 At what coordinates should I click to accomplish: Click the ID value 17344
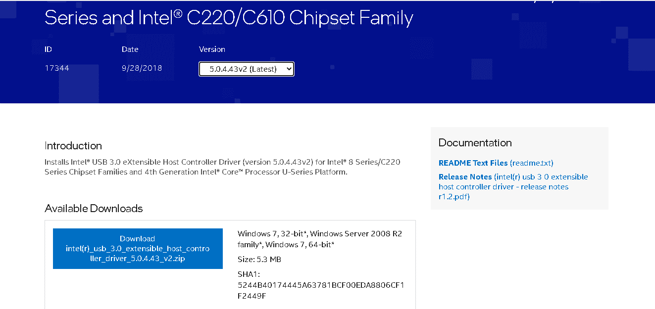click(56, 68)
